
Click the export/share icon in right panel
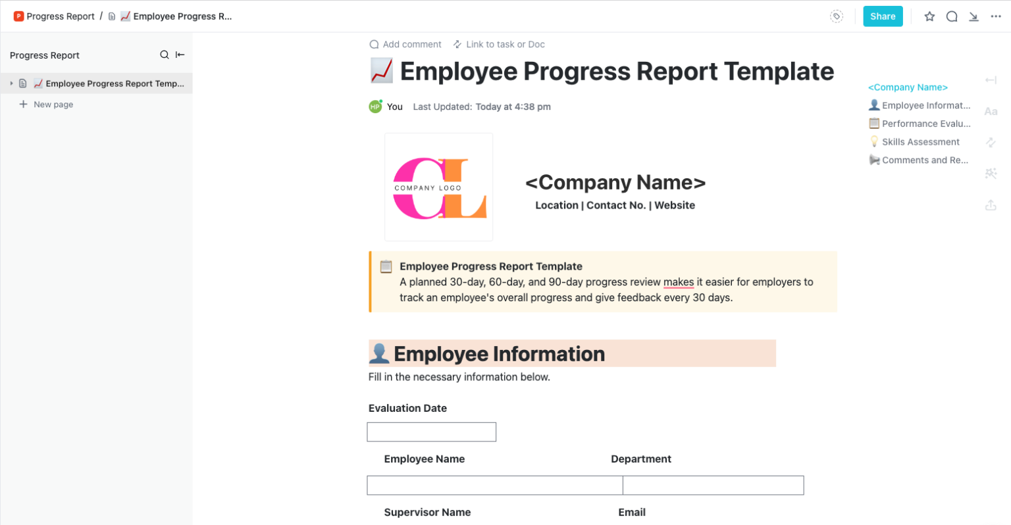pos(991,205)
